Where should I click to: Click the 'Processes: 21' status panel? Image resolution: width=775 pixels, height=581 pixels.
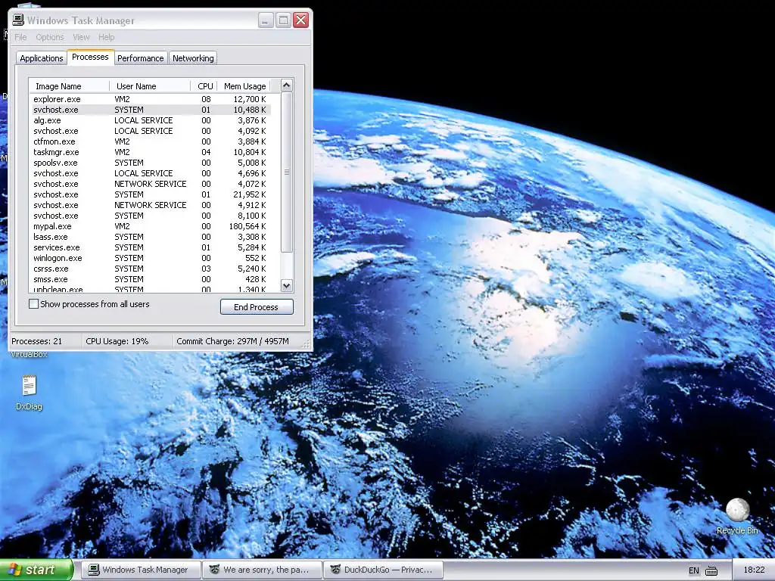coord(45,341)
